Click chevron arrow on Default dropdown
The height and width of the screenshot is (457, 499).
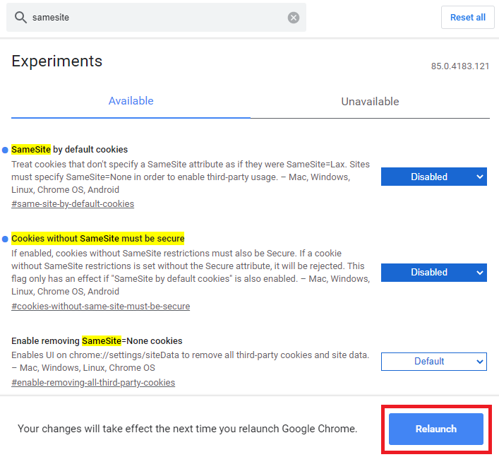click(x=480, y=362)
